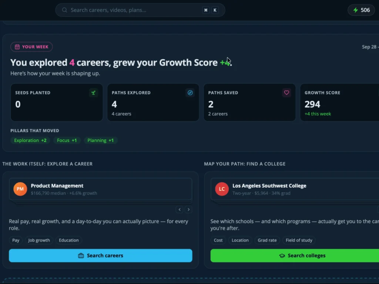Select the Pay tag

[16, 240]
